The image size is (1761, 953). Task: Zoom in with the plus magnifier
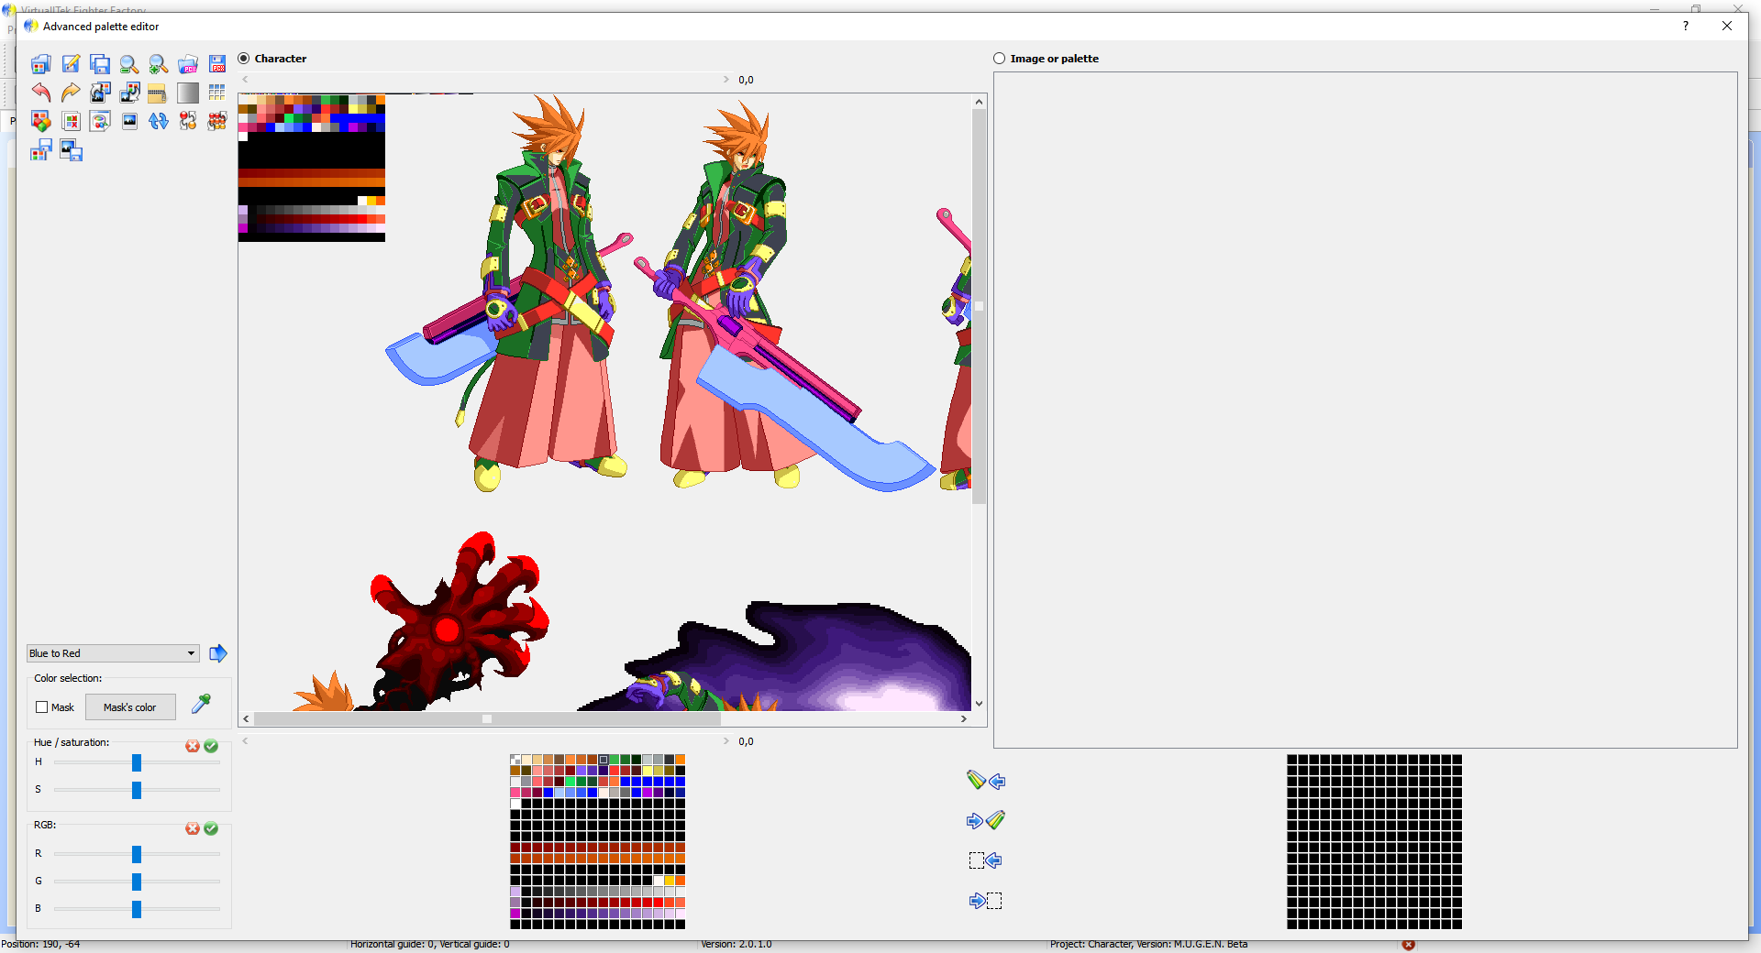(x=159, y=64)
